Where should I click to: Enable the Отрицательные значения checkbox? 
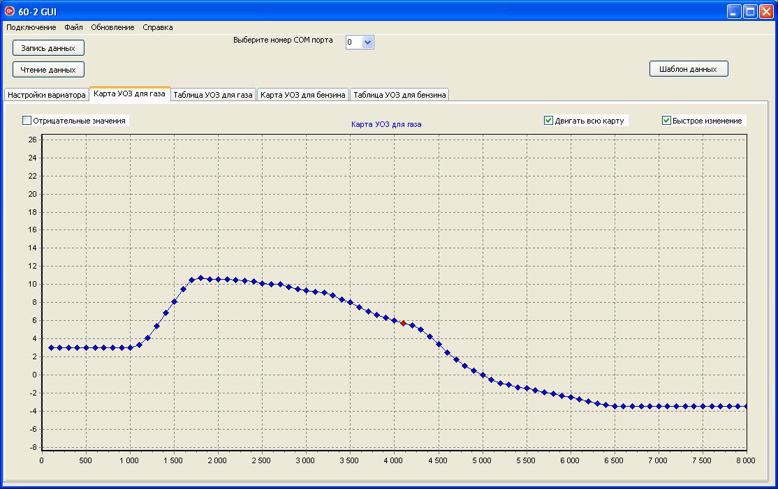[x=27, y=121]
